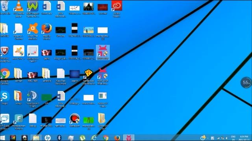Open Chrome from the taskbar
Screen dimensions: 252x141
click(x=106, y=138)
